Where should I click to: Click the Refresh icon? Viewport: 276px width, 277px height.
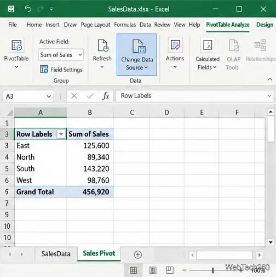[103, 46]
